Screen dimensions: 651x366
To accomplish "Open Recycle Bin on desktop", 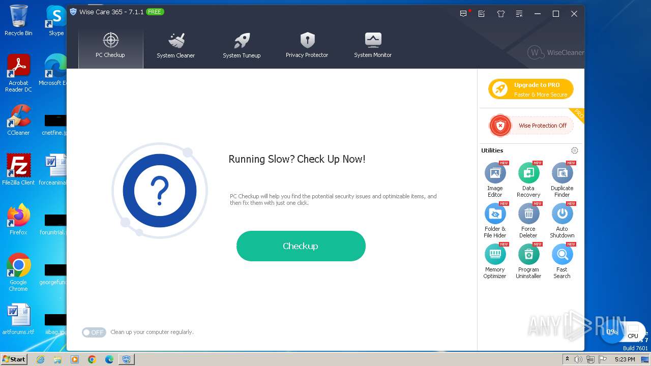I will [x=18, y=20].
